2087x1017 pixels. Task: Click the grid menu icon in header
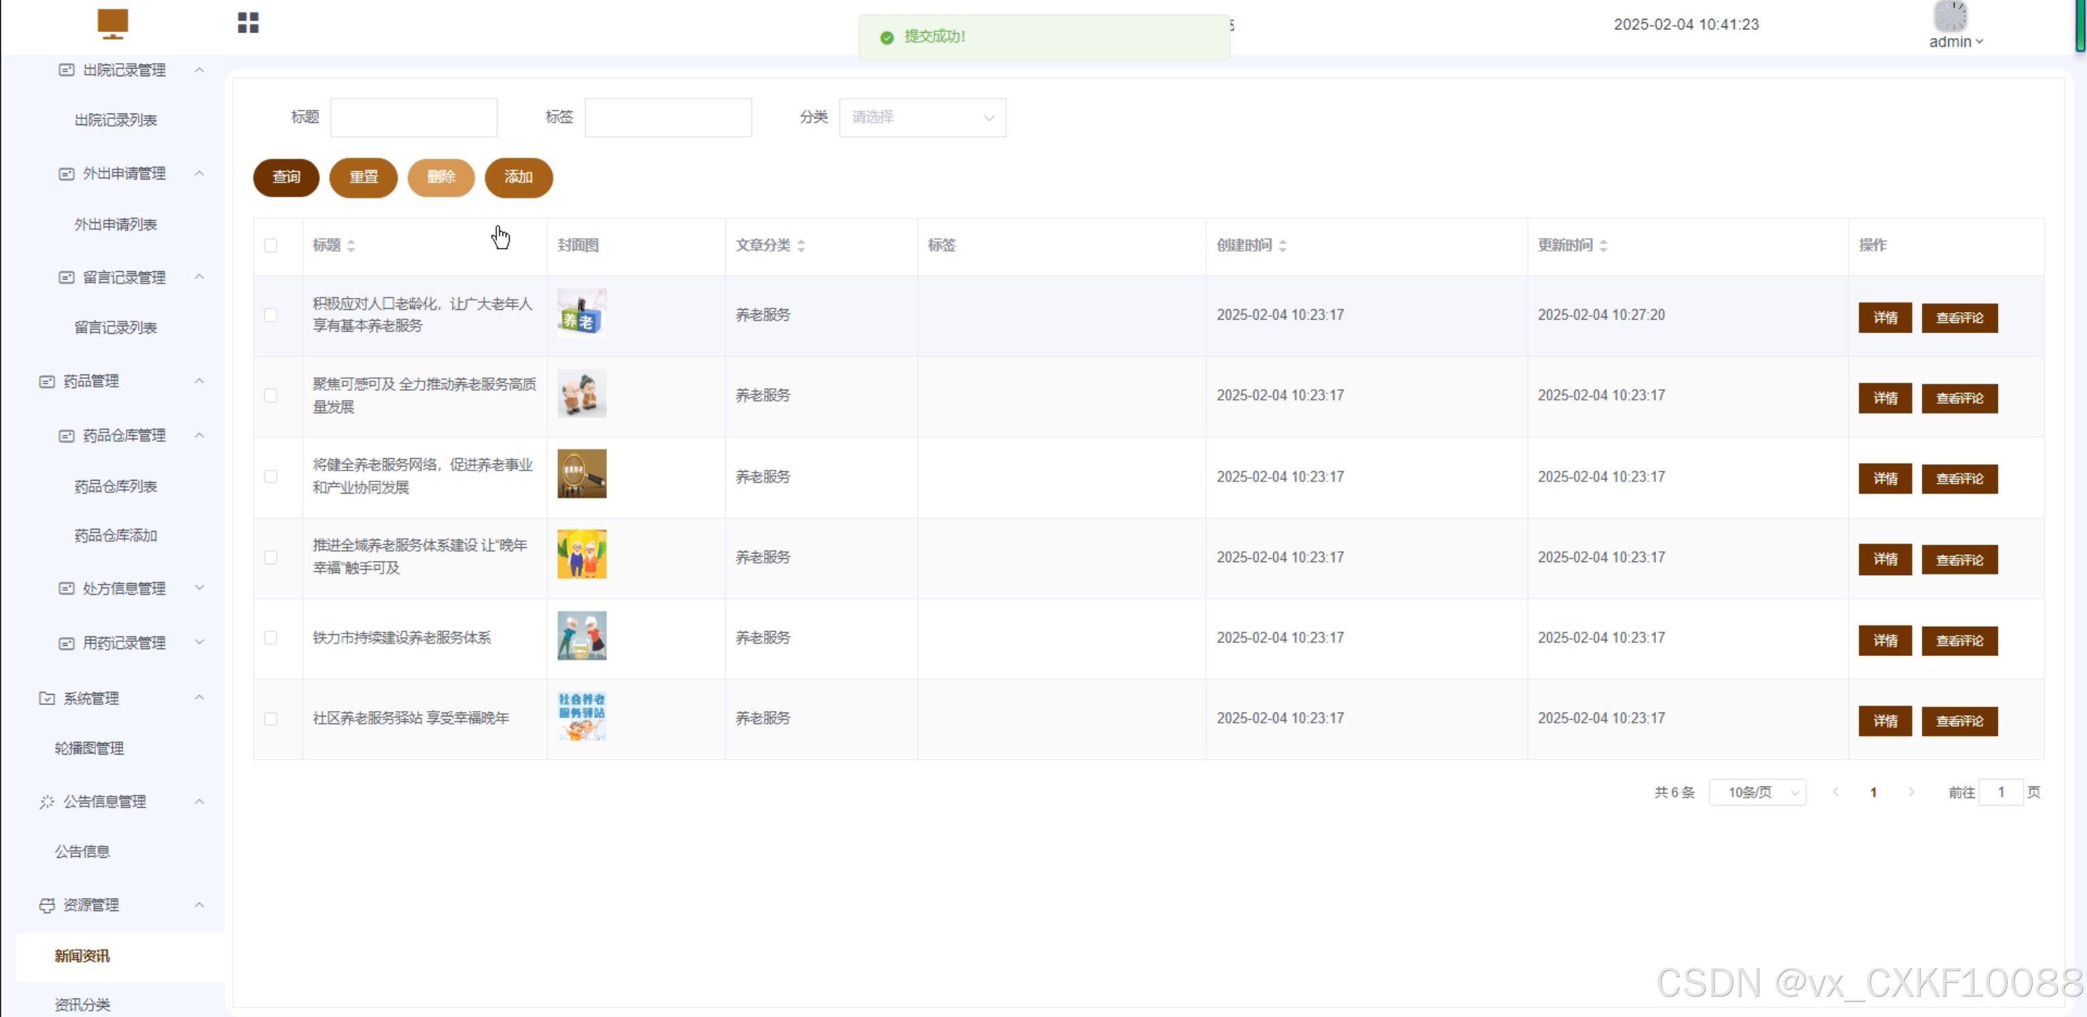(248, 22)
